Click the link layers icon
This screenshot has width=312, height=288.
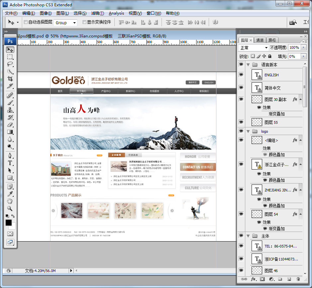[x=244, y=279]
